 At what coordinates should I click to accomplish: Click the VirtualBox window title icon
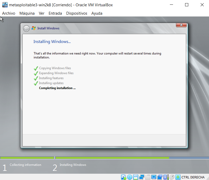coord(5,5)
